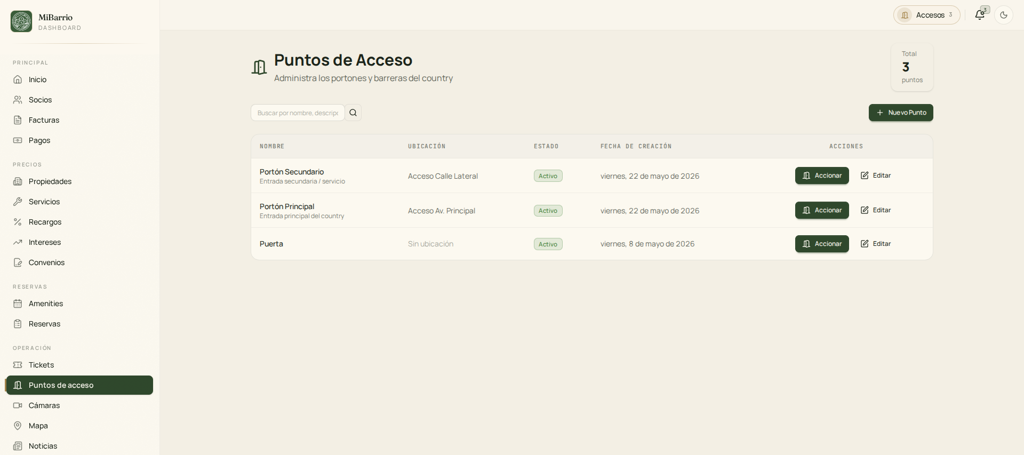
Task: Click the Fecha de Creación header
Action: click(636, 146)
